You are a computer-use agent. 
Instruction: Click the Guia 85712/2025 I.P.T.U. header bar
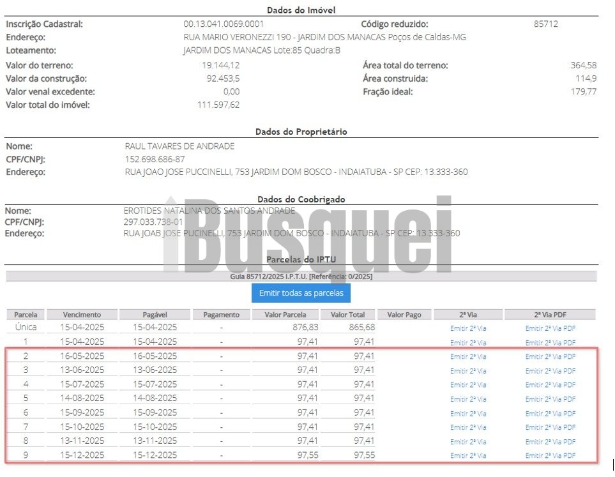coord(301,276)
